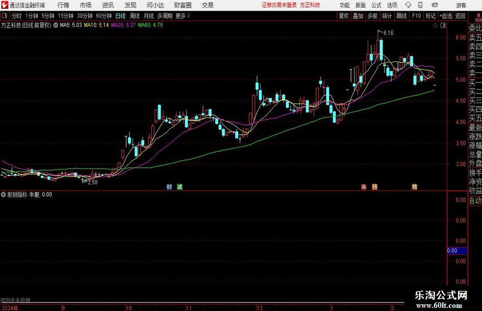Switch to the 30分钟 period

[x=85, y=16]
